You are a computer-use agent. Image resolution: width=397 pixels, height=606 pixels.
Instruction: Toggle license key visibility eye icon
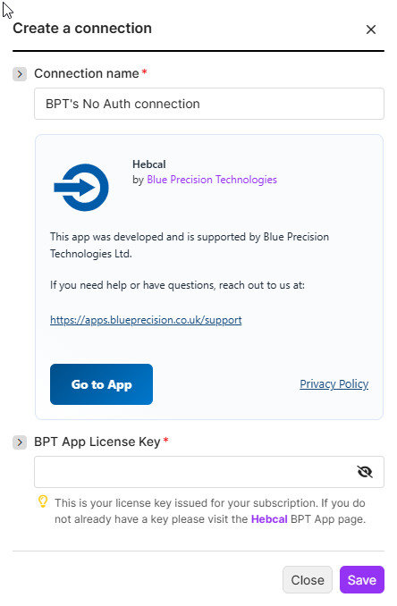tap(365, 472)
